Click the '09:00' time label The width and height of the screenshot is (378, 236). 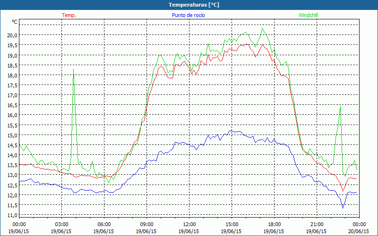(146, 225)
